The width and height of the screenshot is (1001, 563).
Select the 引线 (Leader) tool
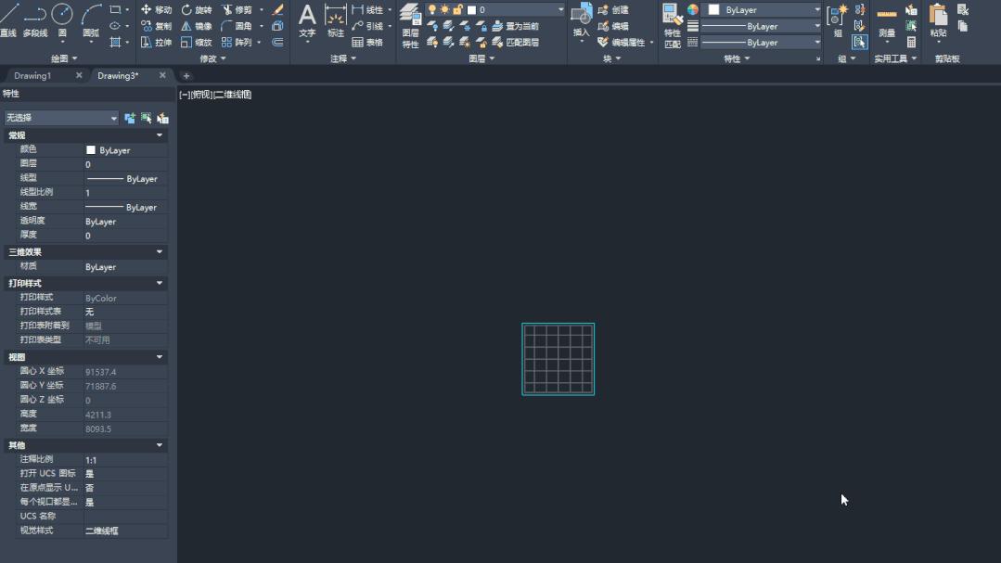click(367, 26)
